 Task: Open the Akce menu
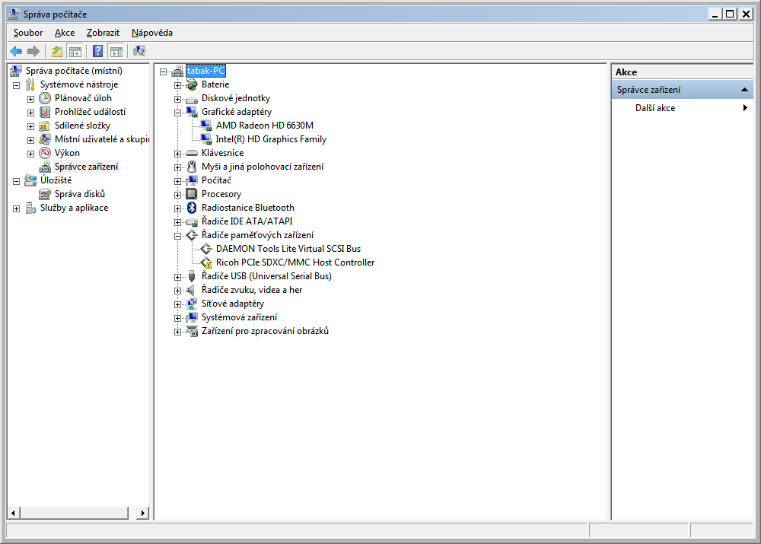point(65,33)
